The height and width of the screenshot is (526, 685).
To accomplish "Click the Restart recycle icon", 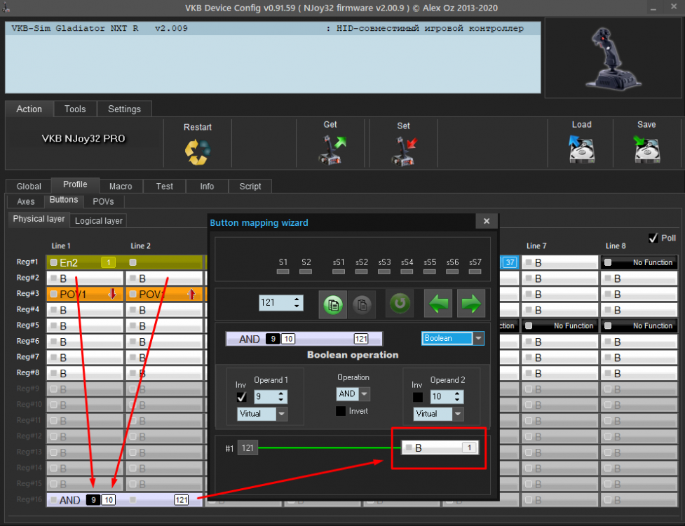I will (198, 151).
